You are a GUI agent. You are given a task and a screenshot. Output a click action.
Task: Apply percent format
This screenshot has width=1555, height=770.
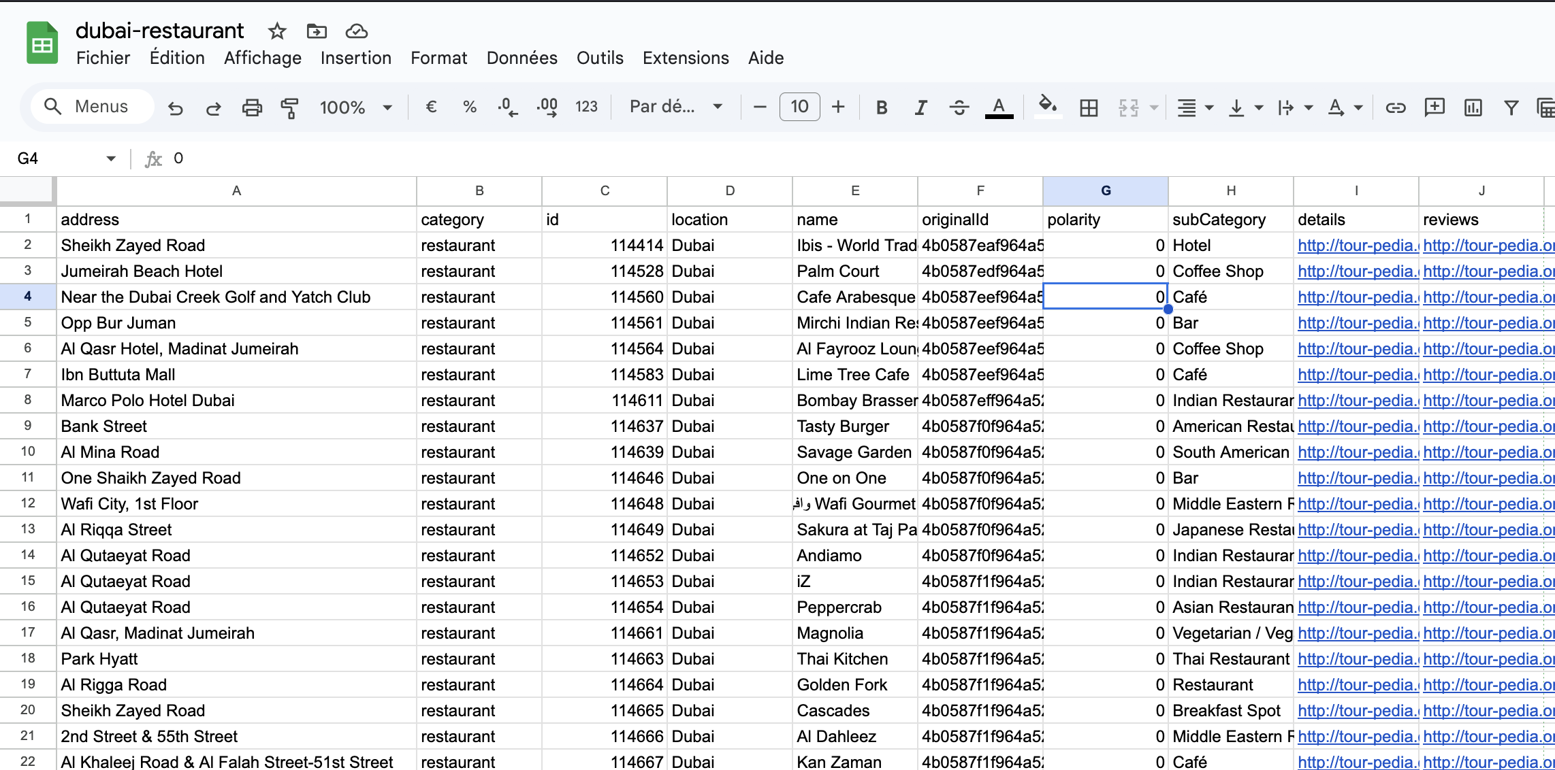469,107
